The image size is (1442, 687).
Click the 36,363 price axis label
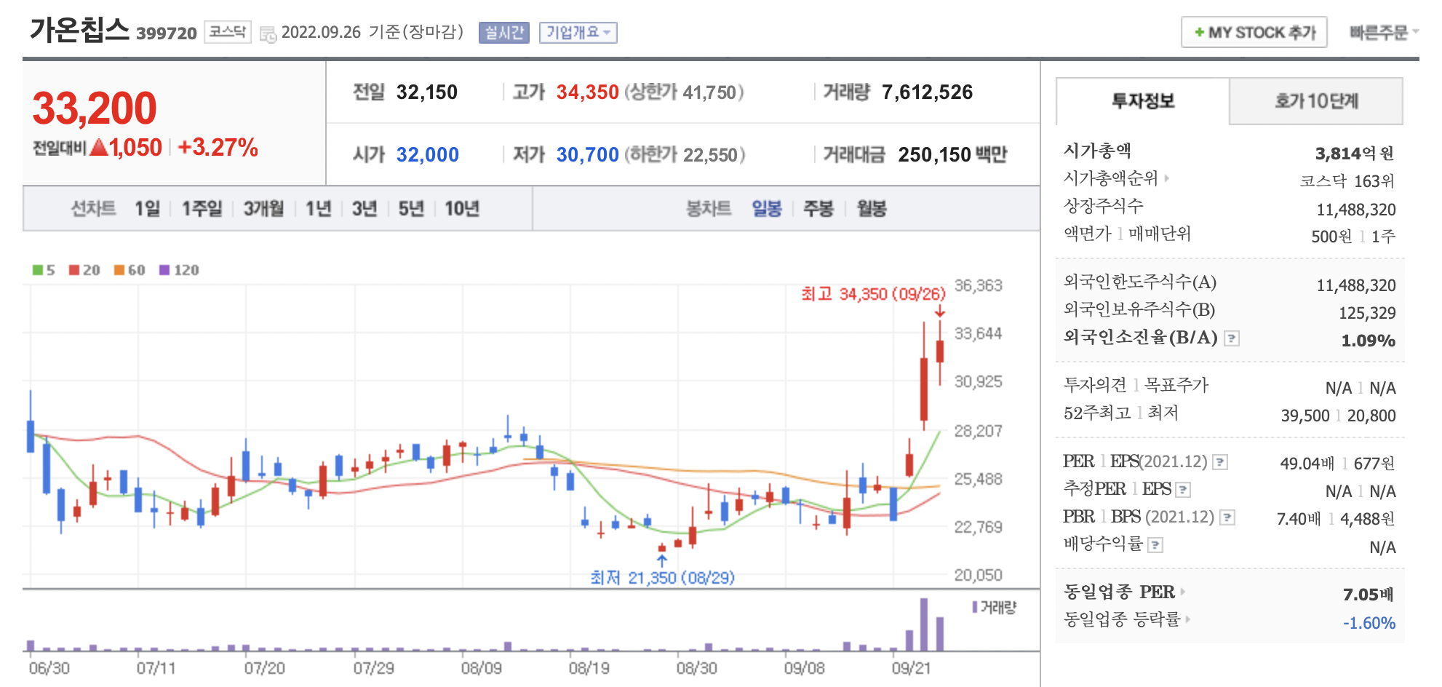coord(979,285)
